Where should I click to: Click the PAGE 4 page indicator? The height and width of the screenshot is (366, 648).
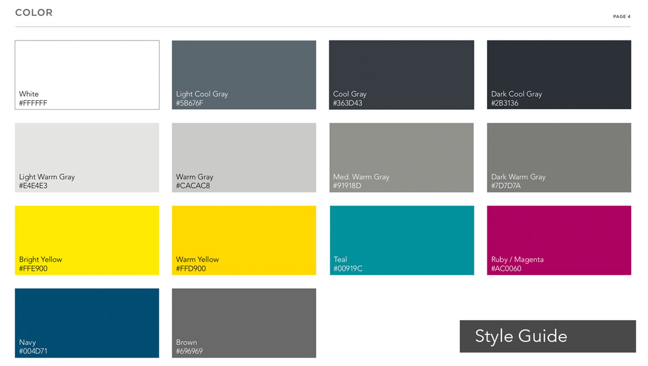[x=622, y=16]
